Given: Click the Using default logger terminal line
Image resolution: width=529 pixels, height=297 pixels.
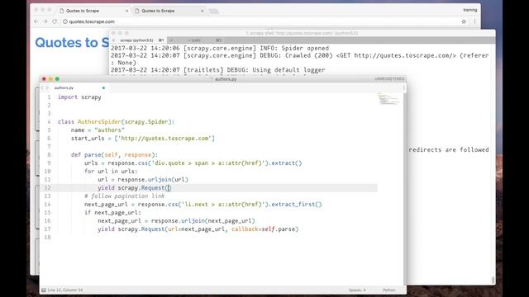Looking at the screenshot, I should click(x=218, y=70).
